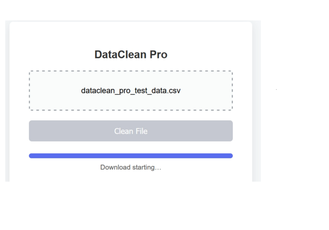Click the download status message
Screen dimensions: 329x230
[131, 168]
